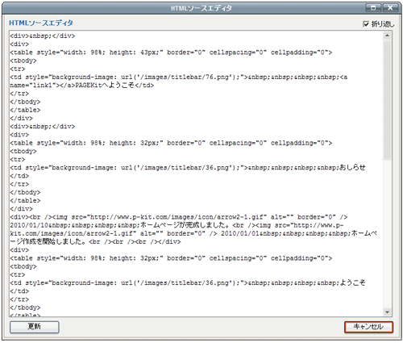The height and width of the screenshot is (343, 403).
Task: Place cursor on the ようこそ td line
Action: [x=188, y=283]
